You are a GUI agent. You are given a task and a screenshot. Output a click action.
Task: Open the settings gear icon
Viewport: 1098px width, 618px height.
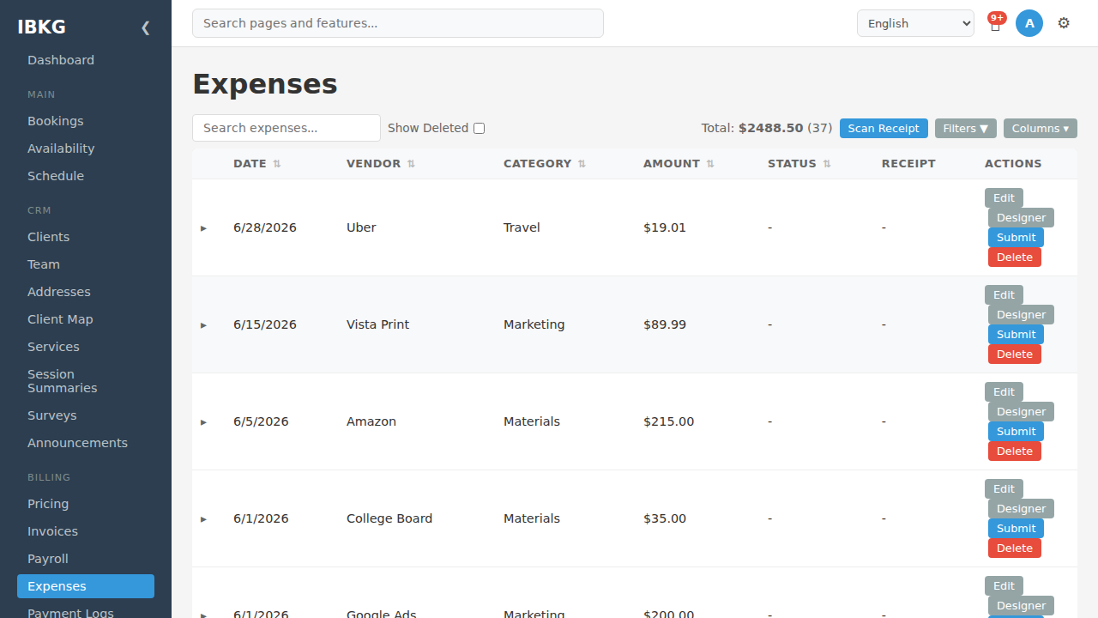(1064, 23)
